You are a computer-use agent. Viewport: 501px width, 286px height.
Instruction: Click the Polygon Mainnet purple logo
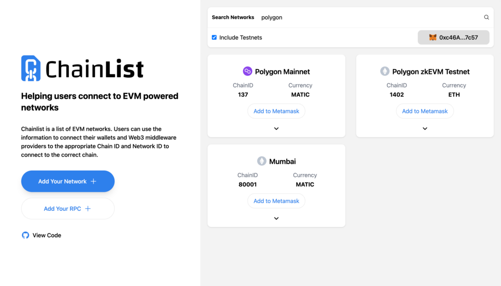pos(247,71)
